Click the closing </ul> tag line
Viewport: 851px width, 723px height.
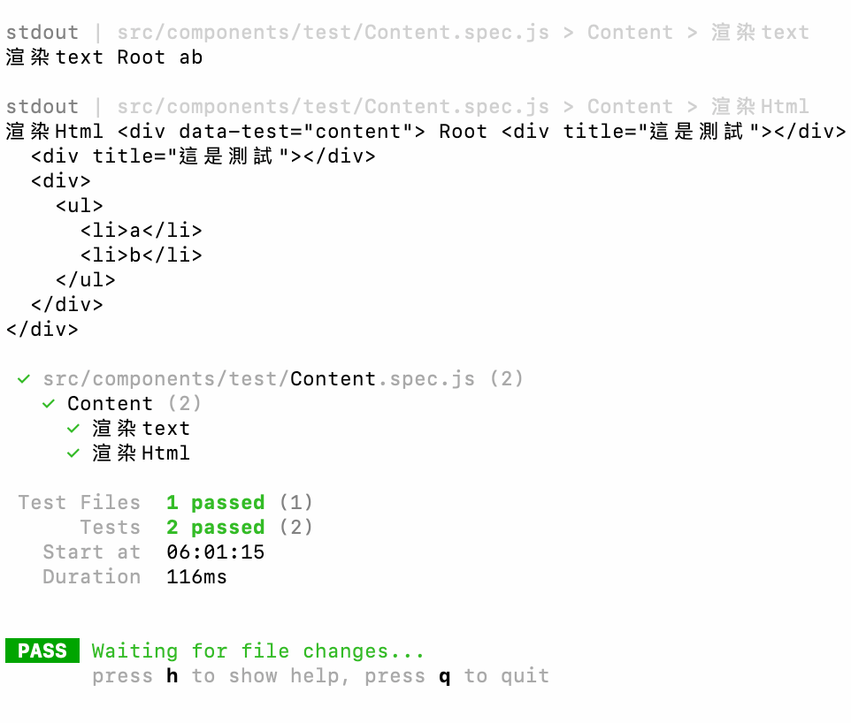86,280
